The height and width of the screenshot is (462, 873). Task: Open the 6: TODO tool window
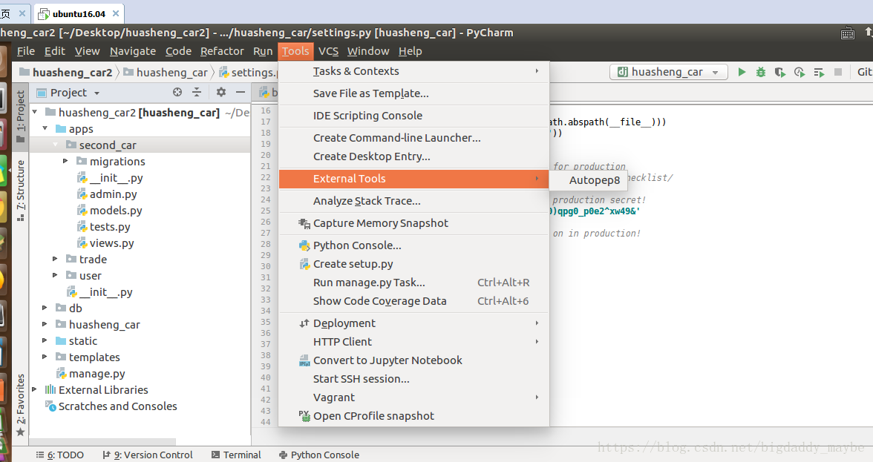coord(60,455)
